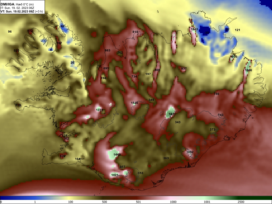Click the map value 1827
272x204 pixels.
click(172, 114)
